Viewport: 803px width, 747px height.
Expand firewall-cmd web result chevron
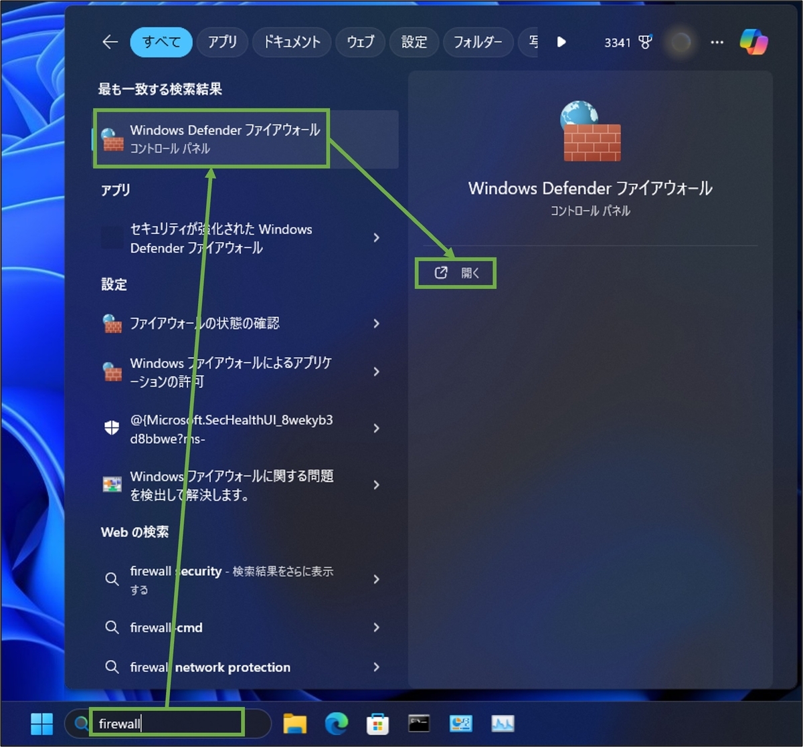[377, 627]
